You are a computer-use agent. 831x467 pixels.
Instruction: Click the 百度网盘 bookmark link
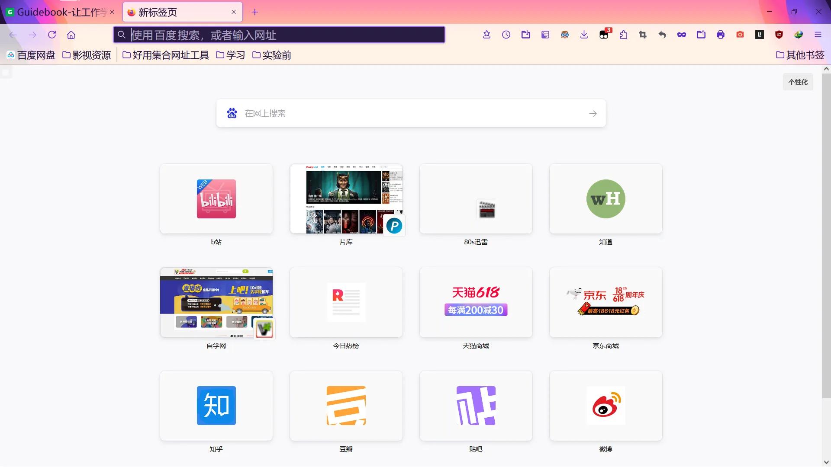(30, 55)
